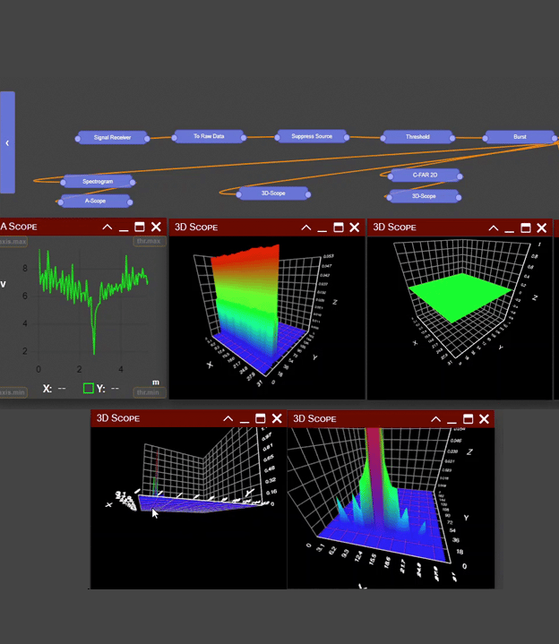Screen dimensions: 559x644
Task: Select the Signal Receiver node
Action: pyautogui.click(x=112, y=138)
